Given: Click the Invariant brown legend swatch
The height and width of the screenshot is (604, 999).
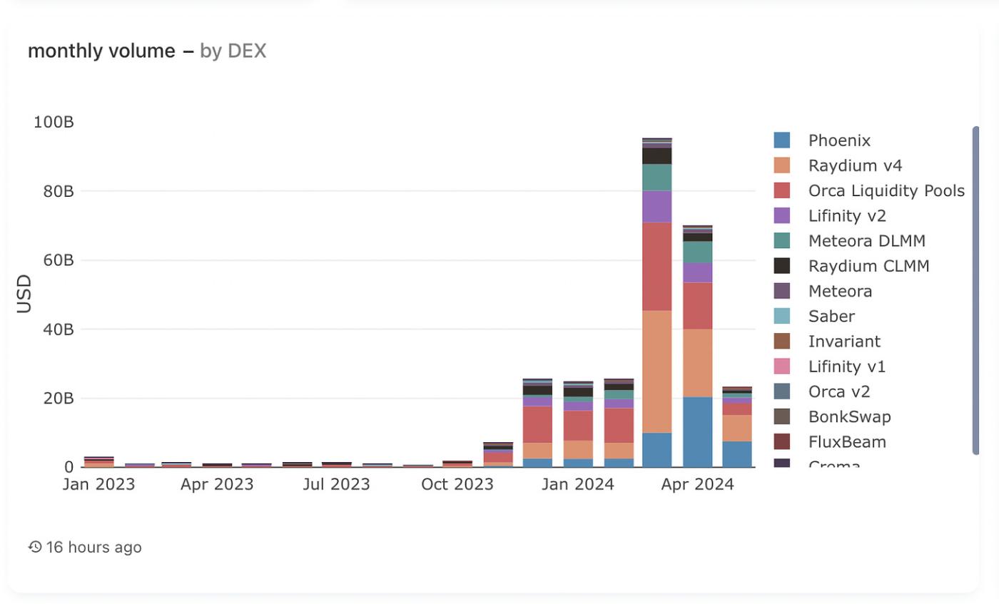Looking at the screenshot, I should 782,341.
